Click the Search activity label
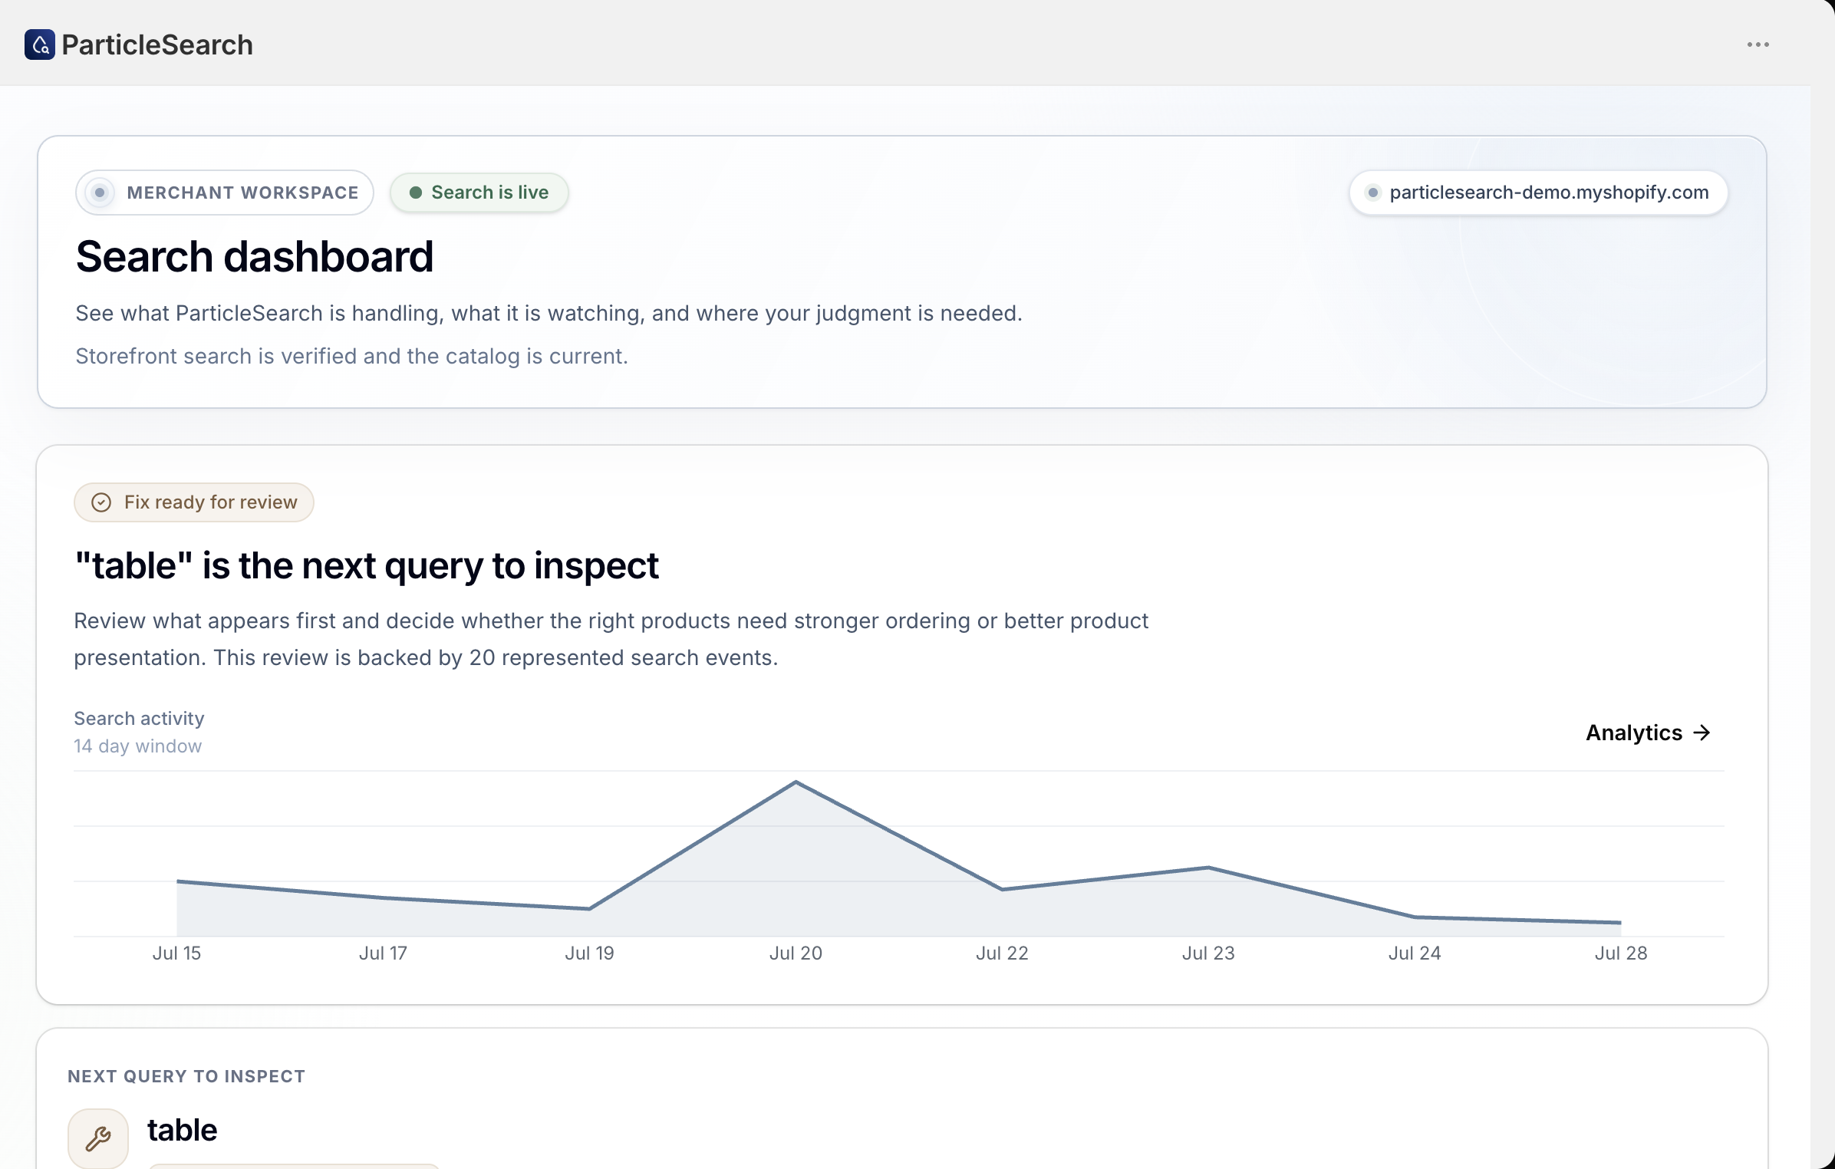This screenshot has height=1169, width=1835. coord(139,719)
